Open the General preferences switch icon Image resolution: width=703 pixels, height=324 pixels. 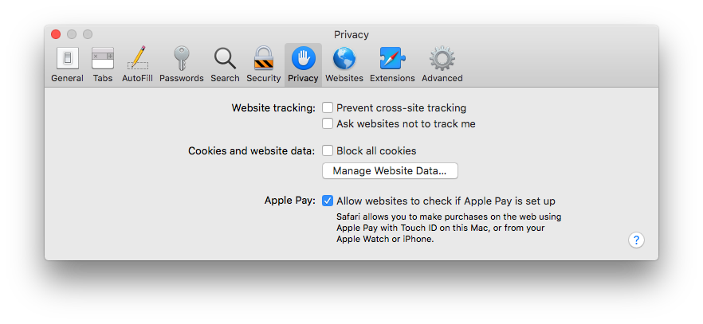(x=67, y=58)
